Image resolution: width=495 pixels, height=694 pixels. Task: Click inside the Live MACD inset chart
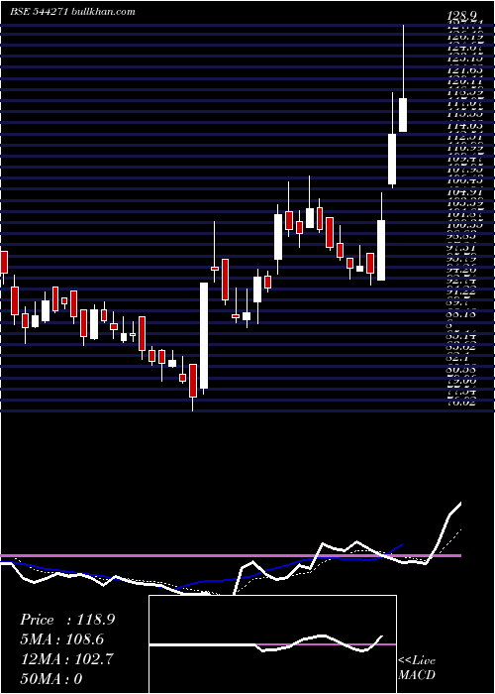click(x=272, y=644)
